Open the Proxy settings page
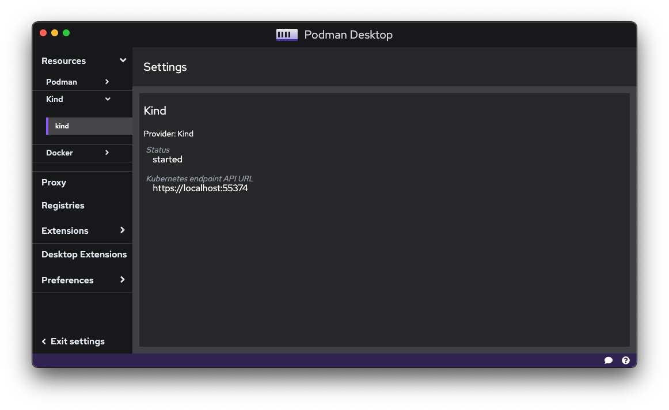 [x=54, y=182]
